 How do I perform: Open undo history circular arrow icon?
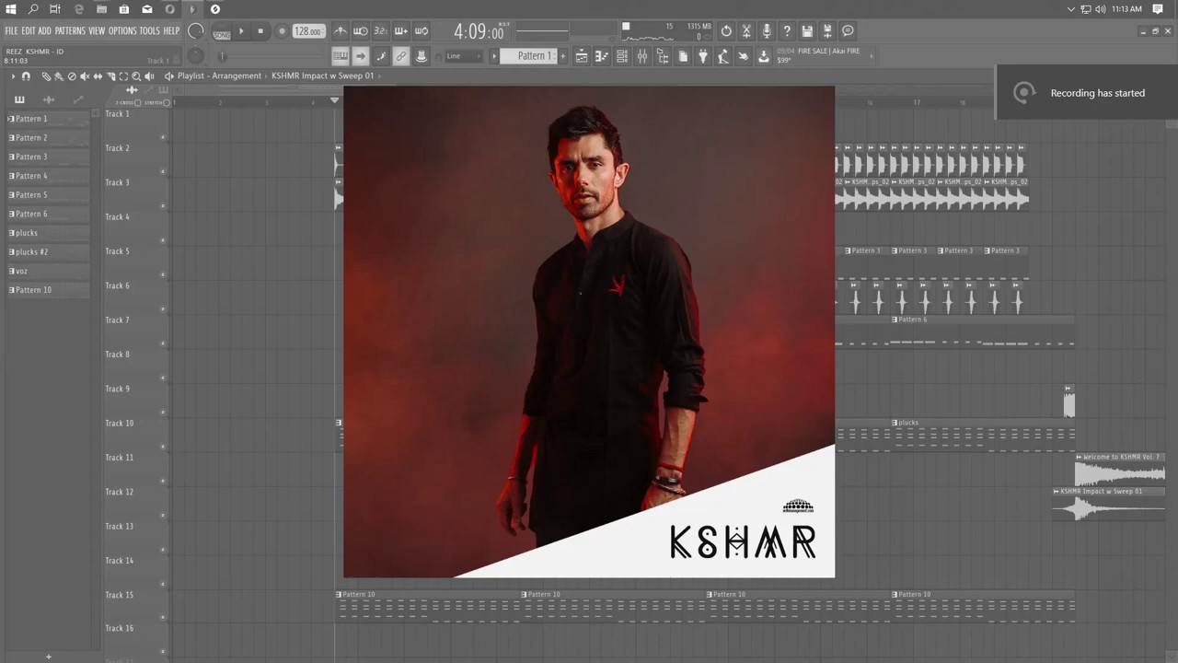[x=726, y=31]
